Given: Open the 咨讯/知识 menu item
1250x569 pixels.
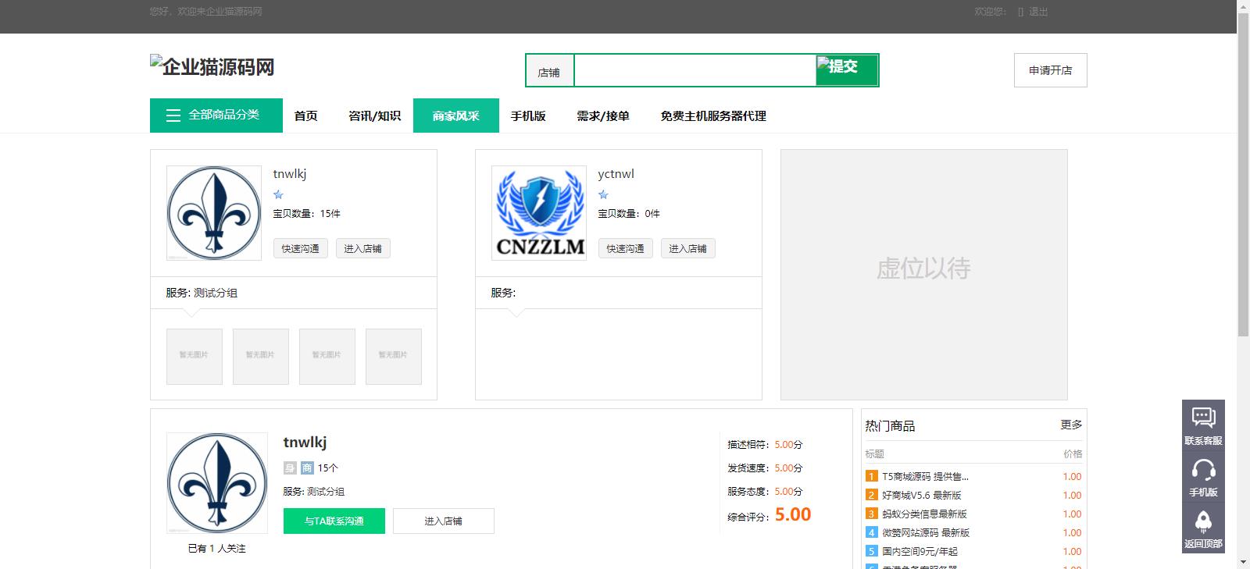Looking at the screenshot, I should pyautogui.click(x=374, y=116).
